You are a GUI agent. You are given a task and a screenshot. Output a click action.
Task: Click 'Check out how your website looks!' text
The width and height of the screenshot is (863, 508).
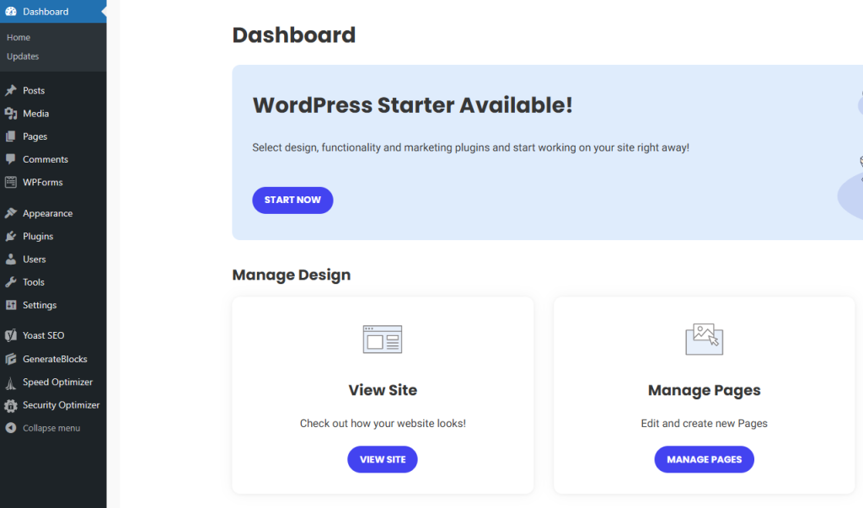[383, 423]
